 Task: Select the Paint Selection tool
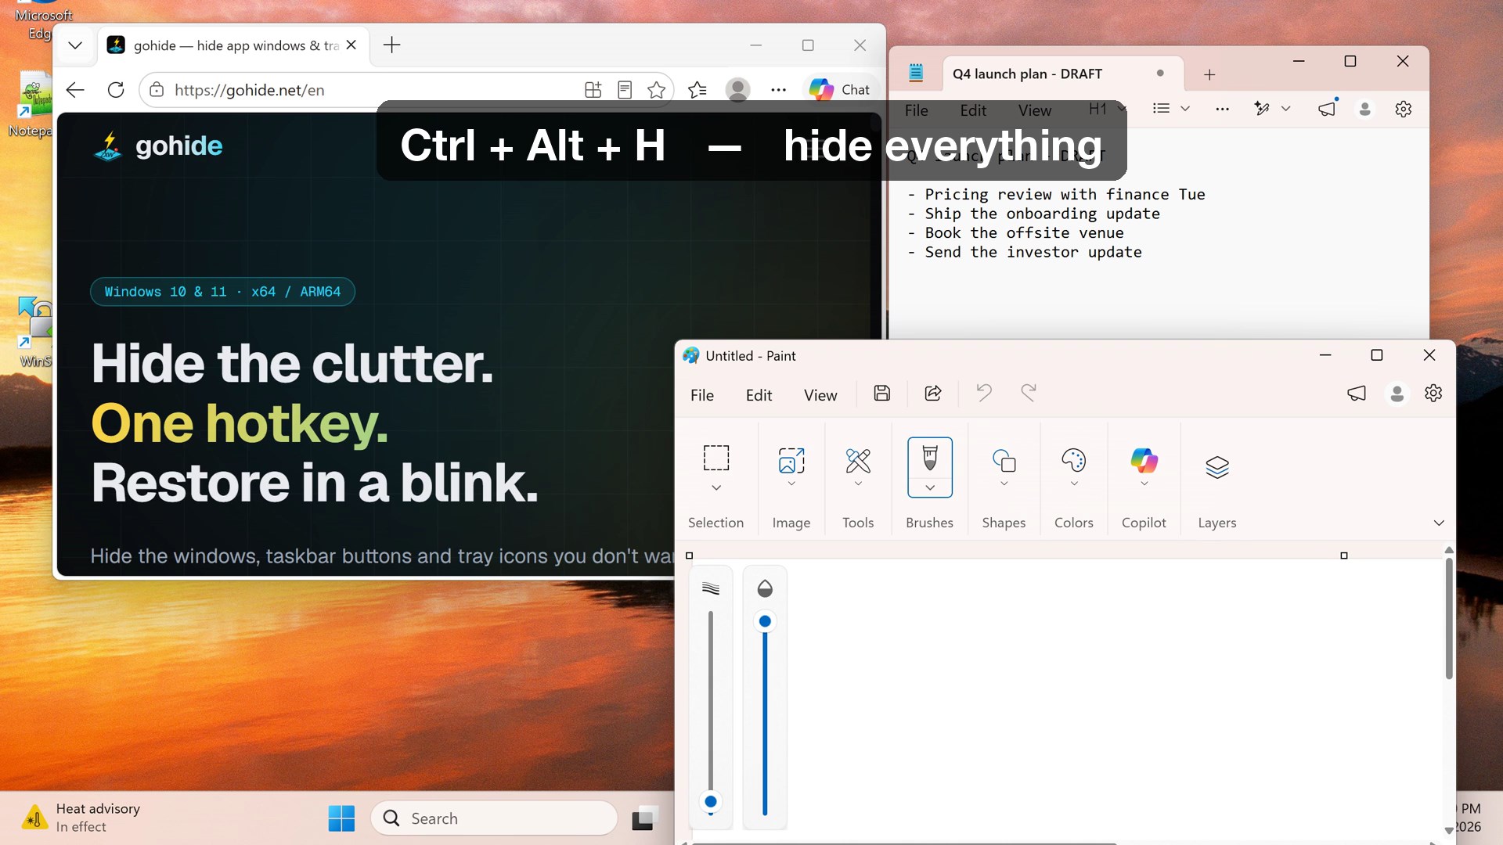715,458
